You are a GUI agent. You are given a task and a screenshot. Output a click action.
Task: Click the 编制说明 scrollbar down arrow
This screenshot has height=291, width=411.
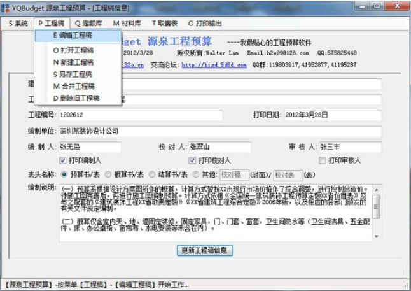click(x=377, y=236)
